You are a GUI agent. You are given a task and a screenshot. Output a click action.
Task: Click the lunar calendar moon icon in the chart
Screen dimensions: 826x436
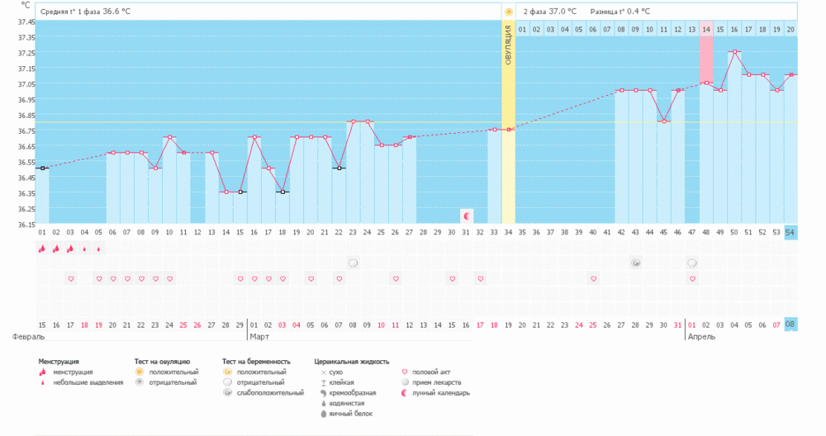coord(467,216)
